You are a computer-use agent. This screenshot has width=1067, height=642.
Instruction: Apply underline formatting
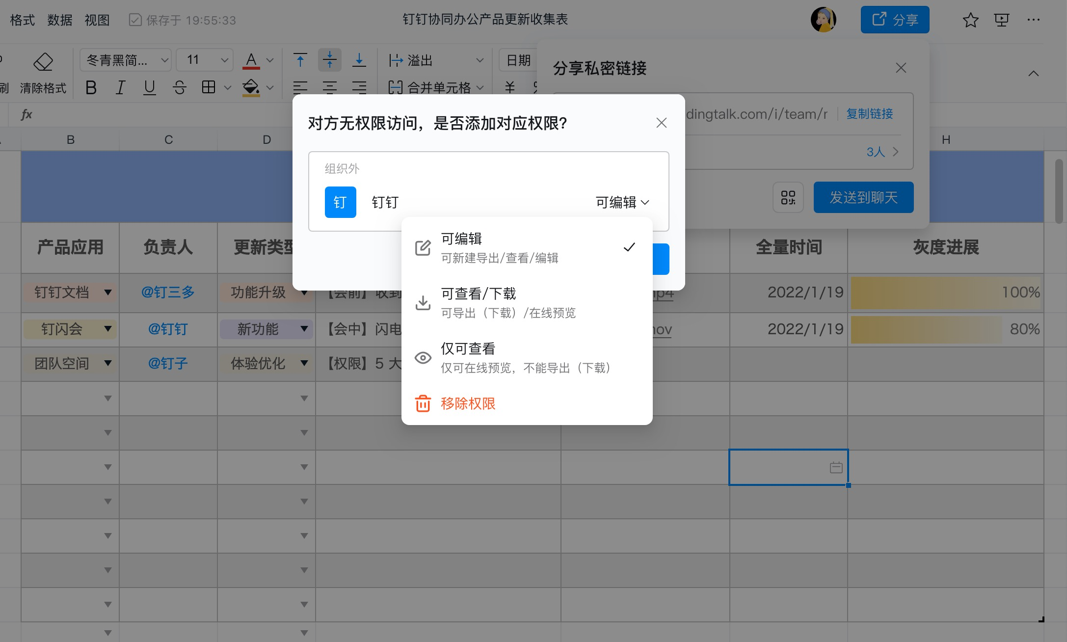point(149,87)
